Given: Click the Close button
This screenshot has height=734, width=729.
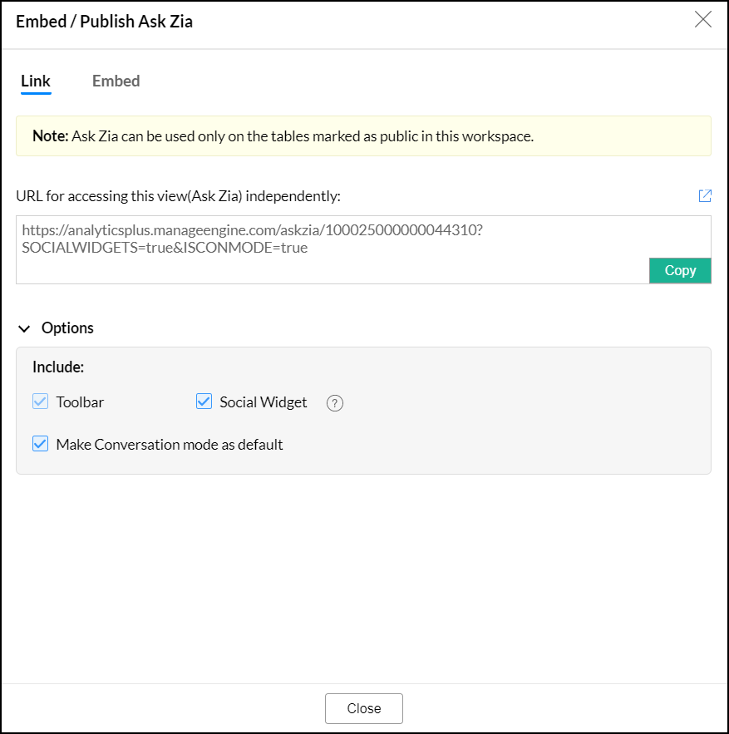Looking at the screenshot, I should (x=363, y=708).
